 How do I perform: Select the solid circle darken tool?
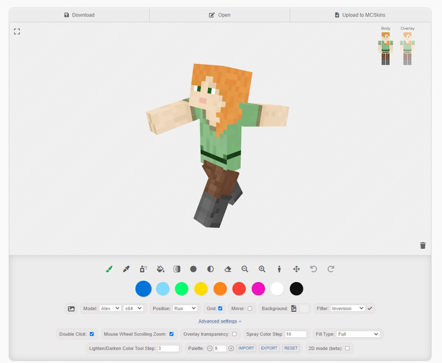193,269
